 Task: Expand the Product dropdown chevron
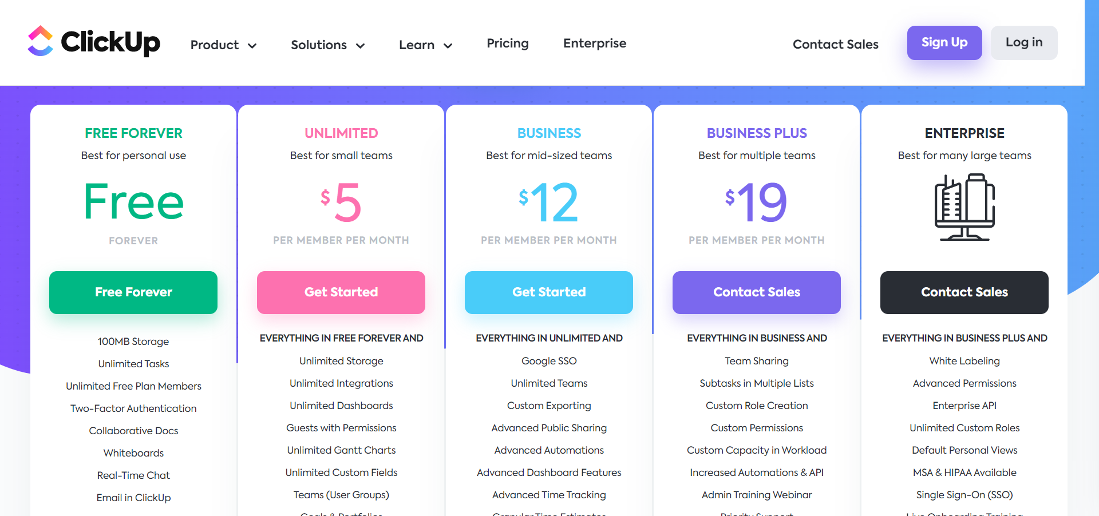(252, 46)
